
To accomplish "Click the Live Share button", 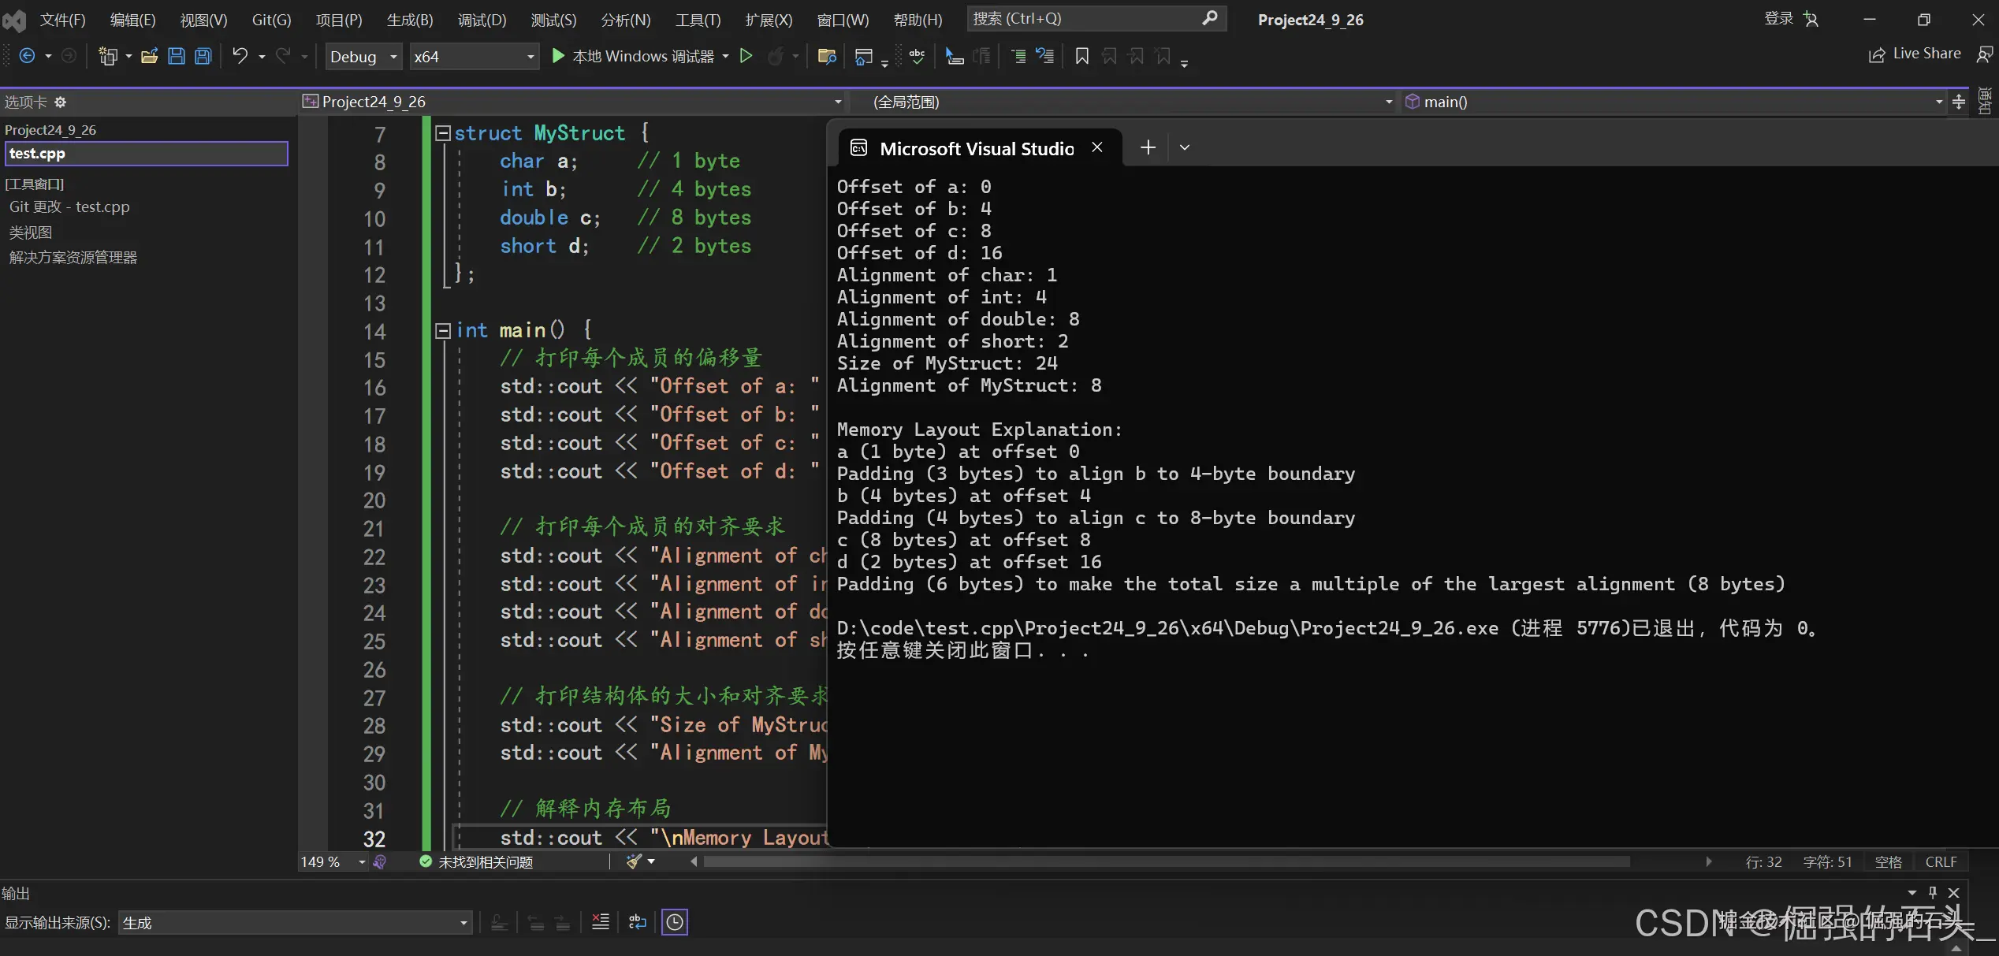I will pyautogui.click(x=1915, y=54).
